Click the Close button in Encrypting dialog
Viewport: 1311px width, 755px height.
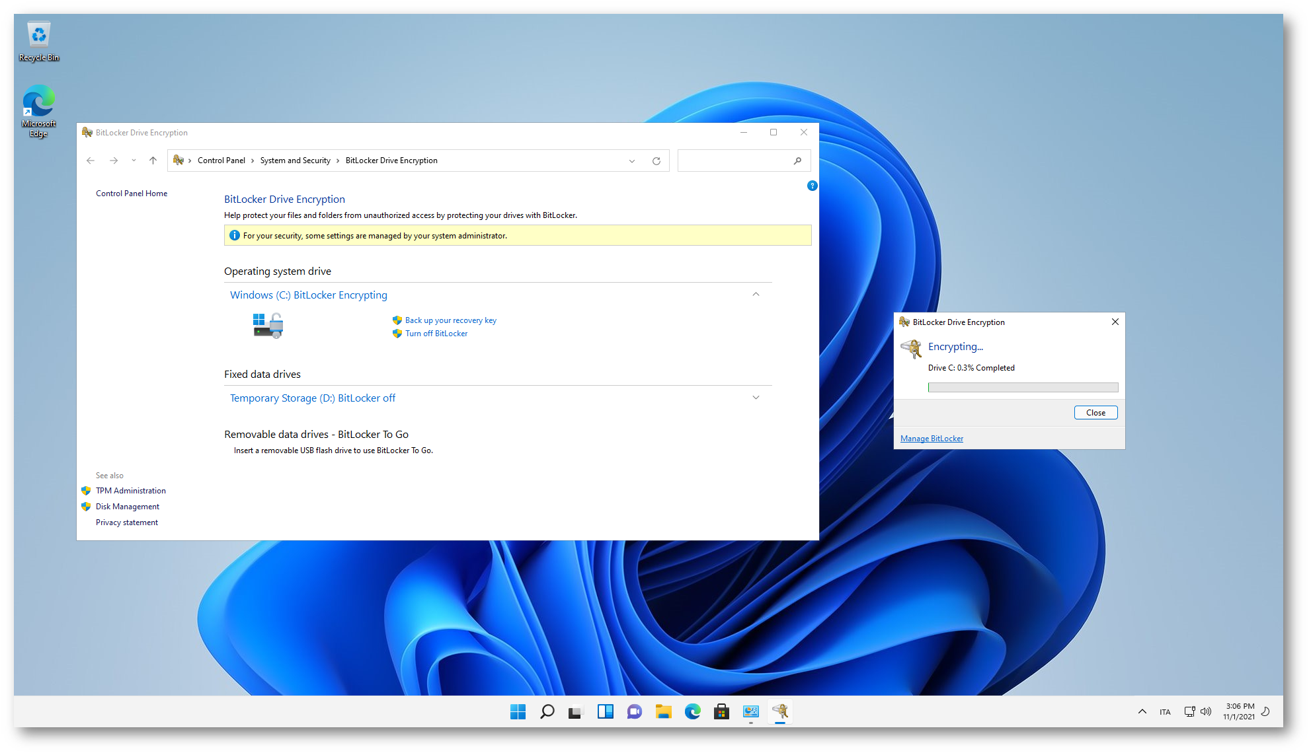tap(1095, 413)
